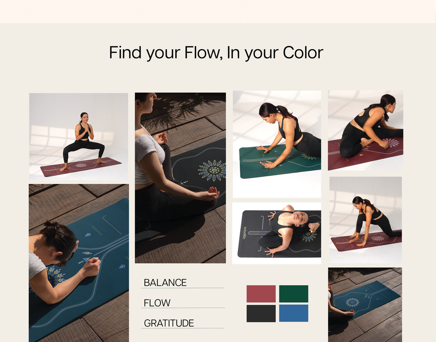Open the low lunge on maroon mat photo
The height and width of the screenshot is (342, 436).
click(x=366, y=220)
